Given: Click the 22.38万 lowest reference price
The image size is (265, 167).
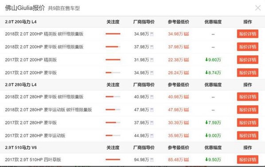Looking at the screenshot, I should pos(175,60).
